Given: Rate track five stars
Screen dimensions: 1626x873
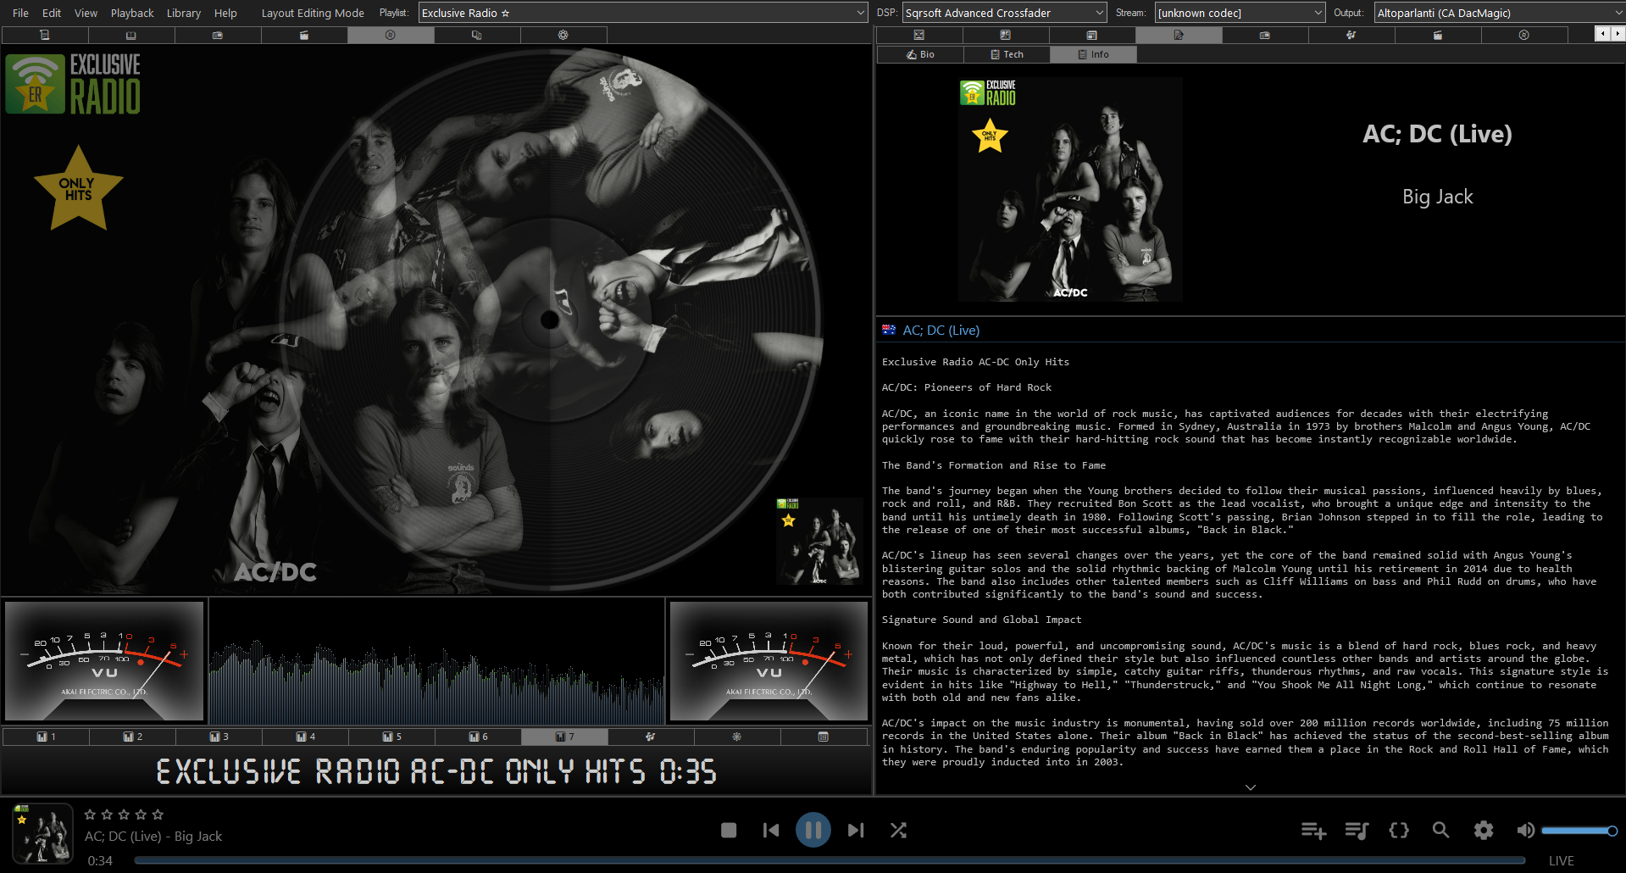Looking at the screenshot, I should pos(158,815).
